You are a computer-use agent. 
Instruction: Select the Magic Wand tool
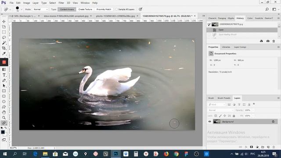4,43
